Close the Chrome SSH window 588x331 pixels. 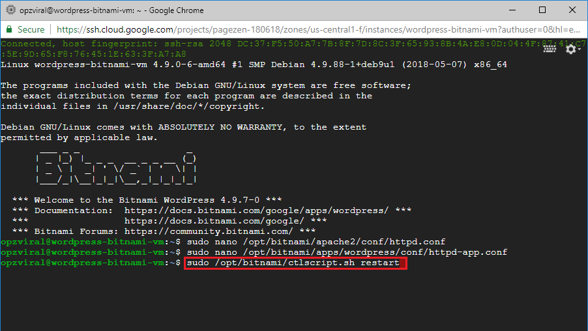click(x=572, y=10)
